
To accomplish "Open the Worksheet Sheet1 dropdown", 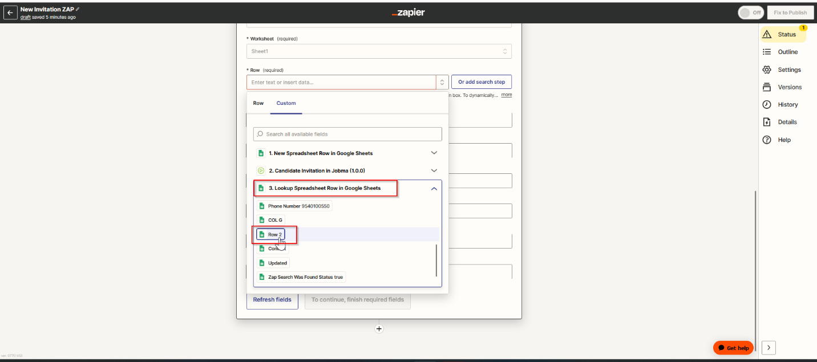I will [379, 51].
